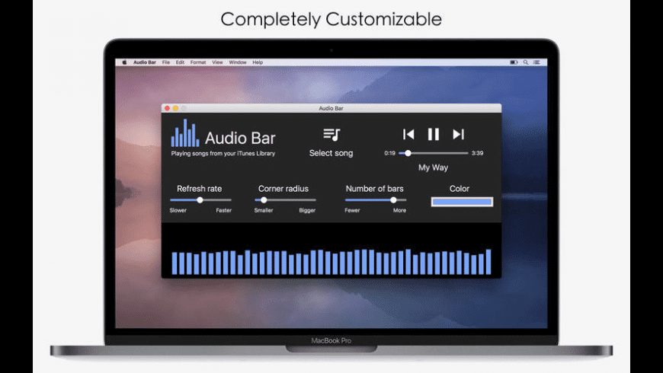The height and width of the screenshot is (373, 663).
Task: Click the Number of bars slider handle
Action: [x=394, y=199]
